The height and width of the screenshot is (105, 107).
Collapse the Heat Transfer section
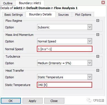click(x=98, y=71)
